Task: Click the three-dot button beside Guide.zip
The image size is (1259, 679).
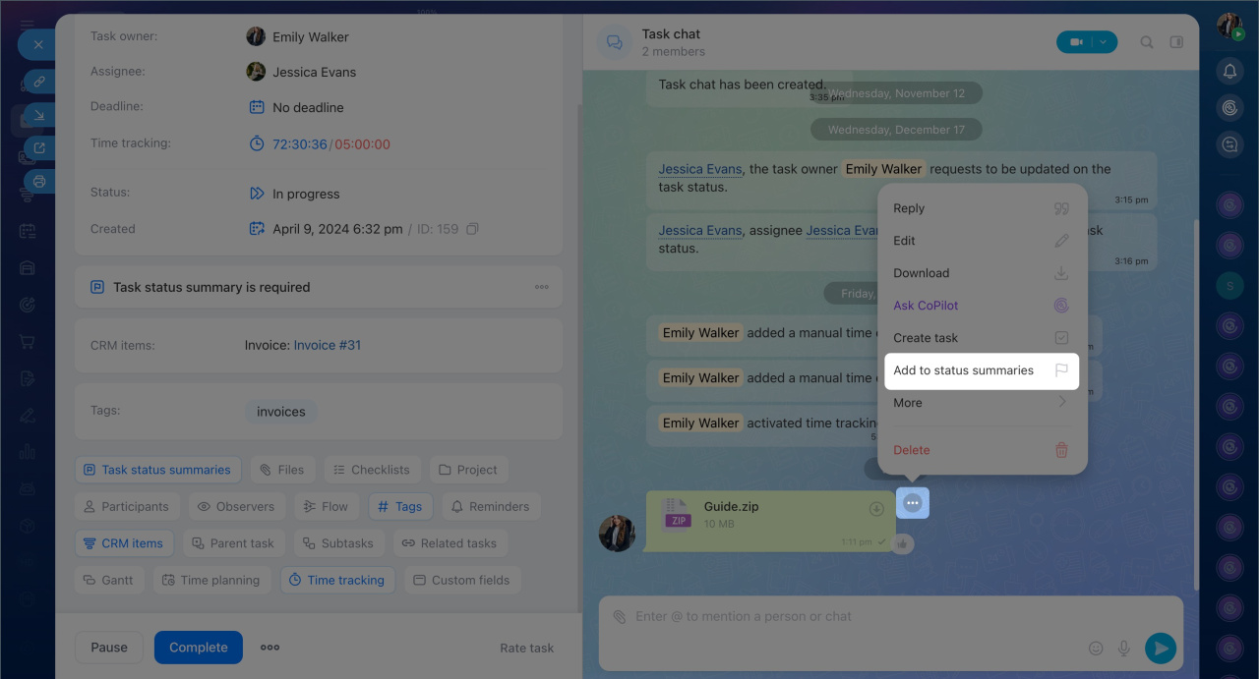Action: click(913, 503)
